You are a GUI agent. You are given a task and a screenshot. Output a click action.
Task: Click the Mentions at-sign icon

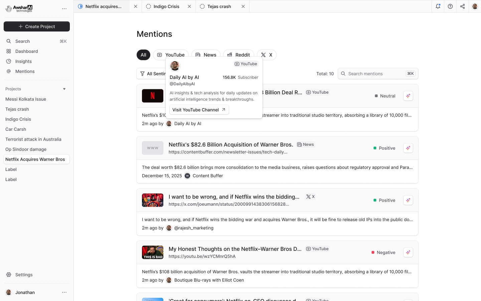coord(9,71)
